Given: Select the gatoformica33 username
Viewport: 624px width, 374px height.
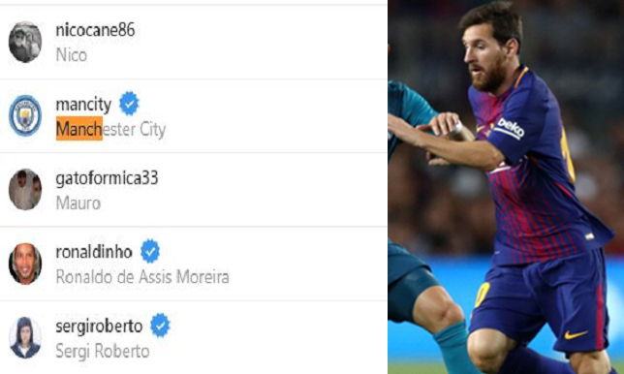Looking at the screenshot, I should click(107, 178).
